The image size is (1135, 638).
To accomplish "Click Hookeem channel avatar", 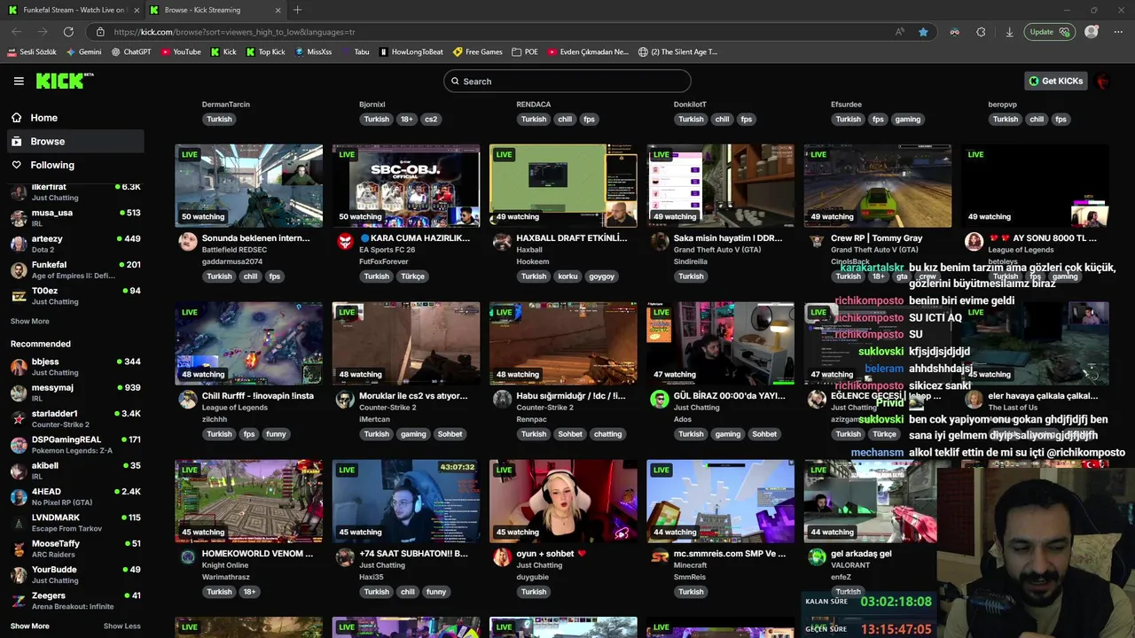I will (502, 242).
